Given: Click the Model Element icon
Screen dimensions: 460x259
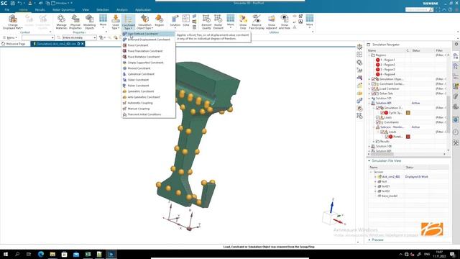Looking at the screenshot, I should tap(218, 22).
